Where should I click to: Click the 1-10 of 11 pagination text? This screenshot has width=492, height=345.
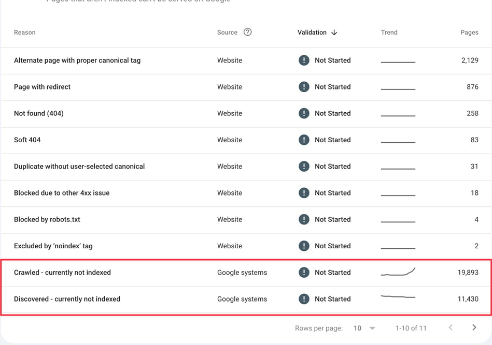[411, 328]
